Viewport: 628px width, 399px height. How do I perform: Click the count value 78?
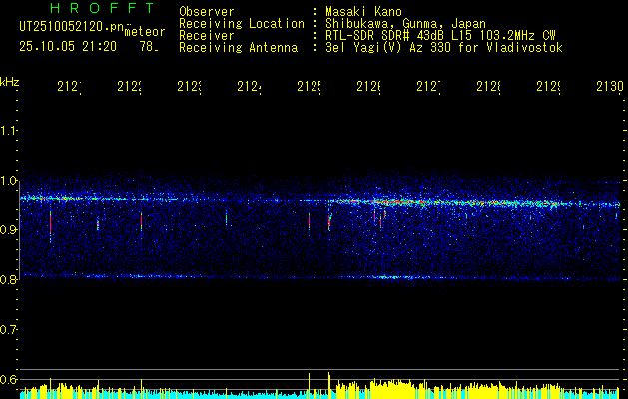[148, 47]
